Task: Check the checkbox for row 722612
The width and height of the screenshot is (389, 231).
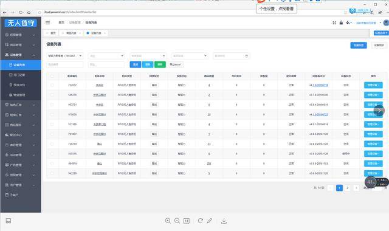Action: tap(52, 85)
